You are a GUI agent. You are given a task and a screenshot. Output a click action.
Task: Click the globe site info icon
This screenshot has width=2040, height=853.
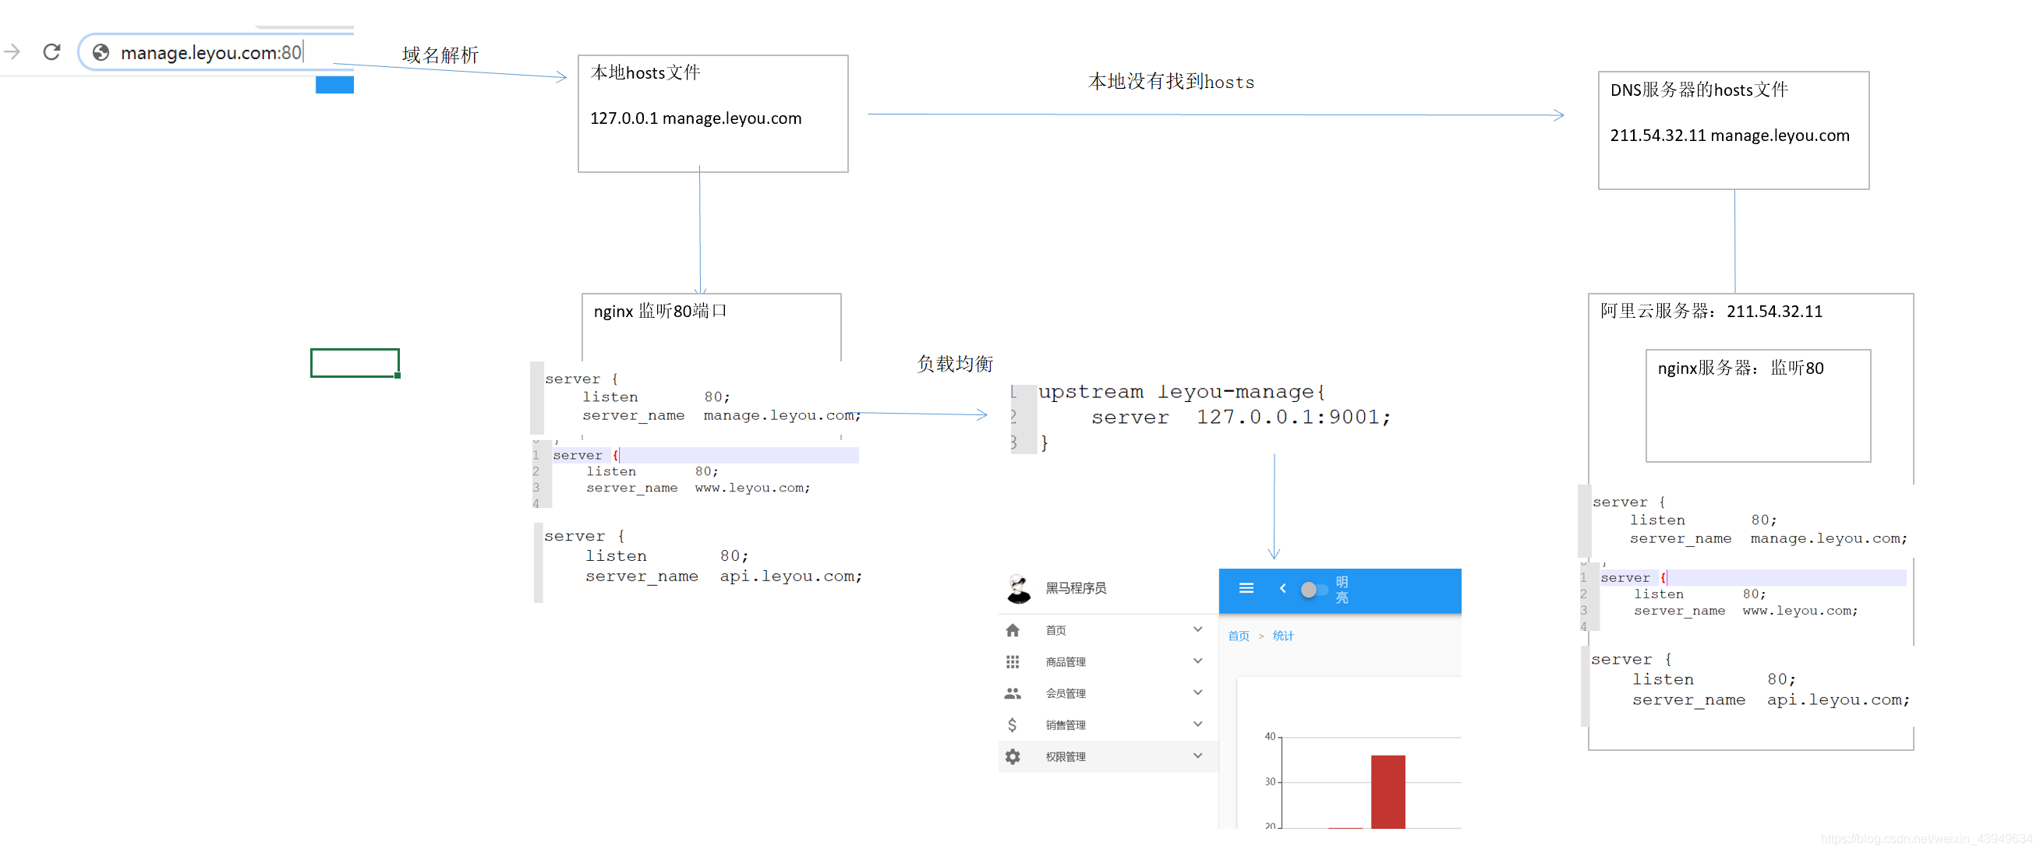point(101,52)
